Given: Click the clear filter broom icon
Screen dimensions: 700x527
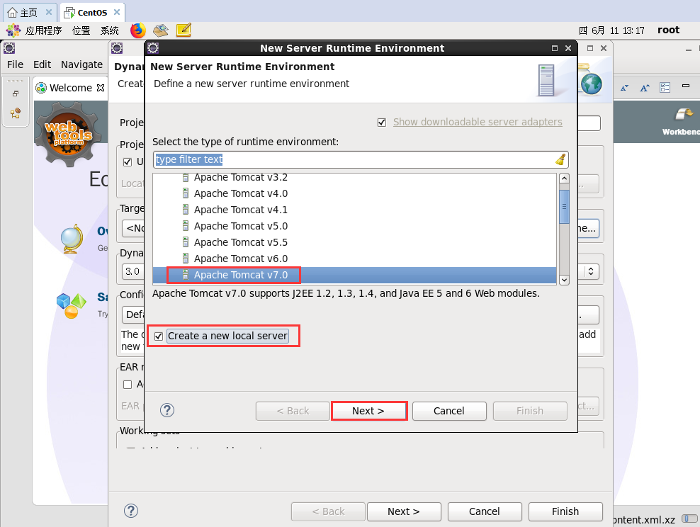Looking at the screenshot, I should tap(560, 159).
